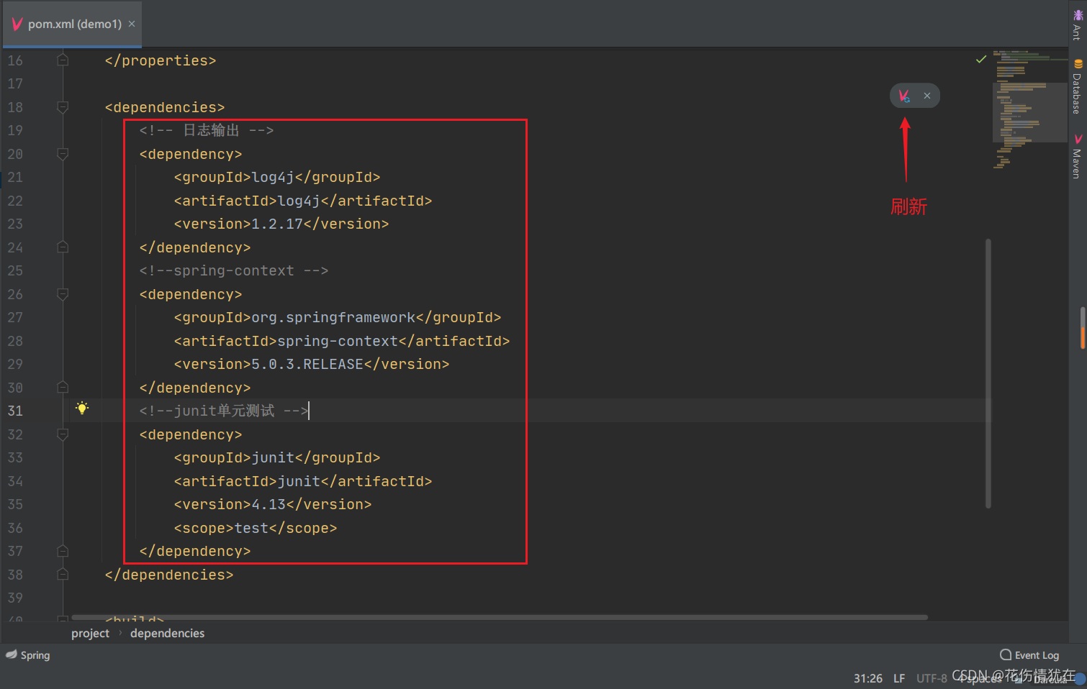Screen dimensions: 1087x689
Task: Click the '<groupId>junit</groupId>' line
Action: [277, 457]
